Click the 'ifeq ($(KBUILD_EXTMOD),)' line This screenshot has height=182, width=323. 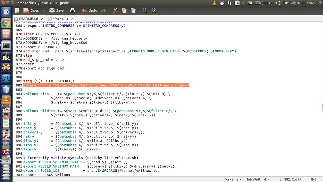click(49, 81)
